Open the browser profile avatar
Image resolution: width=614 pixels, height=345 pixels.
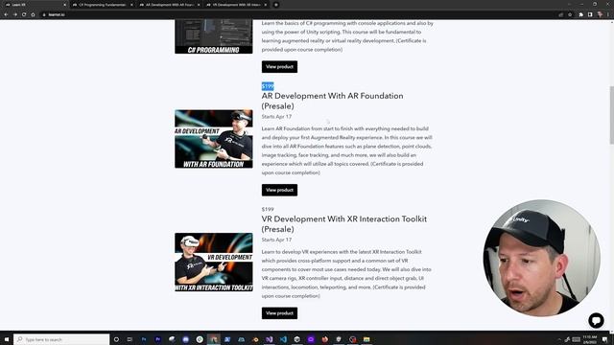(600, 14)
